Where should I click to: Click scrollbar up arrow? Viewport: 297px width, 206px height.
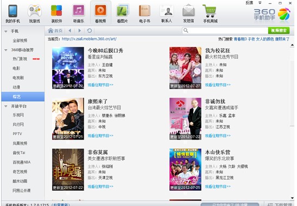click(292, 45)
